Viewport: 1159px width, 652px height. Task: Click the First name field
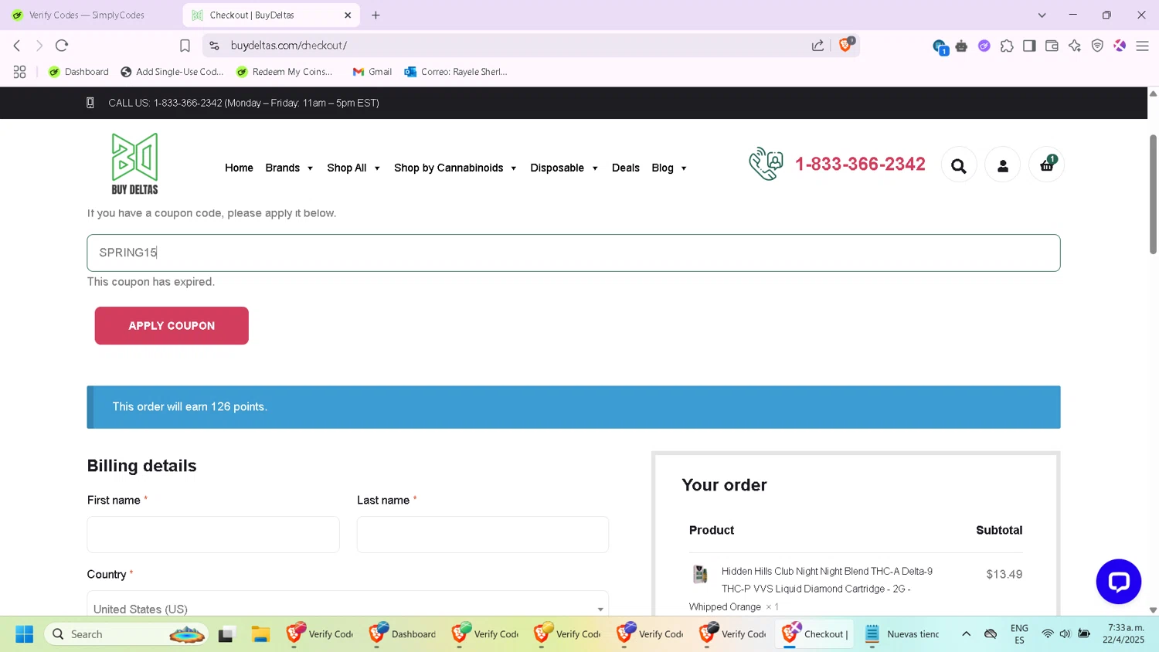(x=213, y=535)
